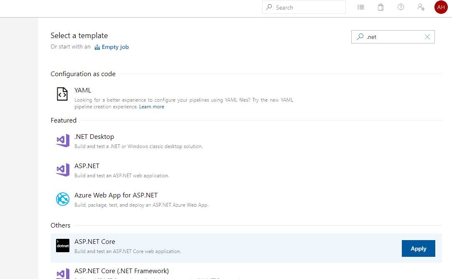Click 'Build, package, test, and deploy' description
Screen dimensions: 452x279
click(141, 205)
